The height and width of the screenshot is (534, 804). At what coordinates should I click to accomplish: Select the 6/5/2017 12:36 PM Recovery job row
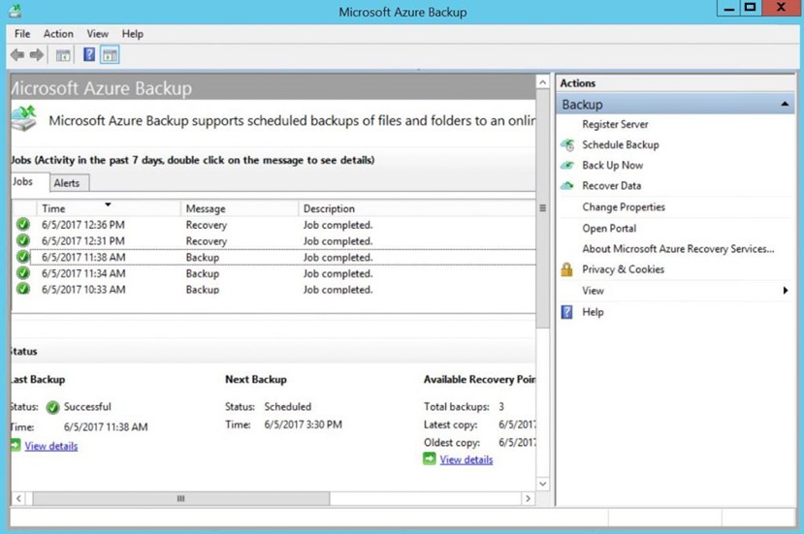tap(273, 225)
